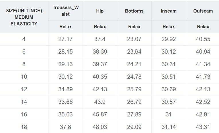Click the Outseam column header
Screen dimensions: 219x133
(203, 11)
